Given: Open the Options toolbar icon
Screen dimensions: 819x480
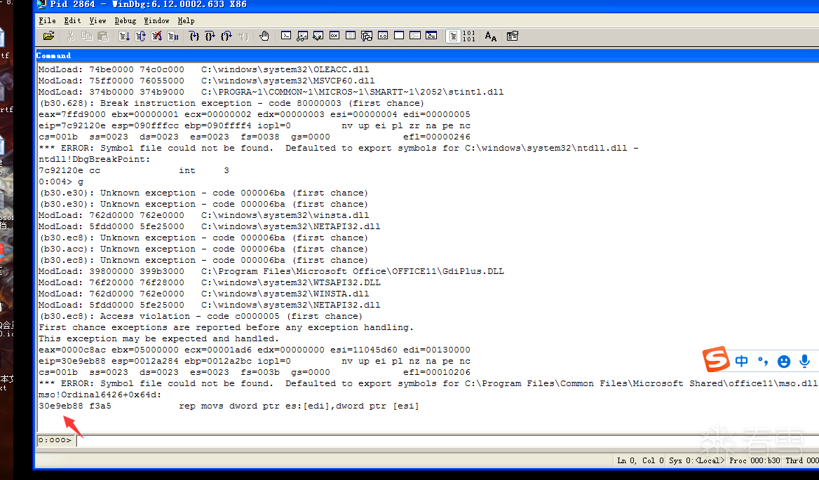Looking at the screenshot, I should [512, 36].
